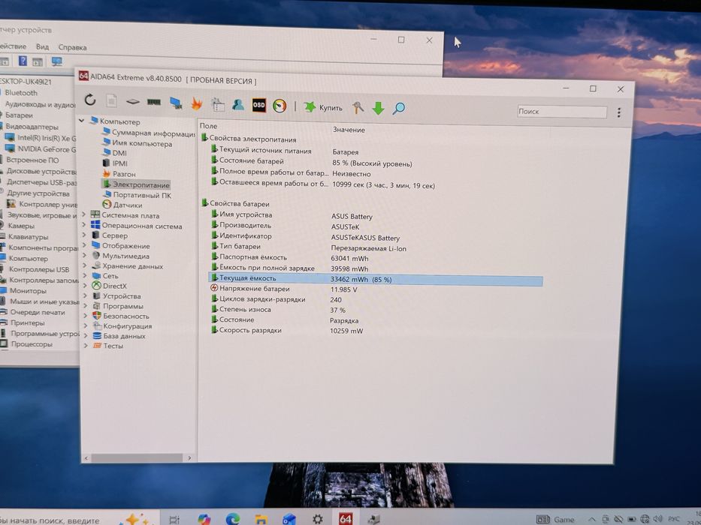Click the Поиск search field
Screen dimensions: 701x525
(562, 112)
